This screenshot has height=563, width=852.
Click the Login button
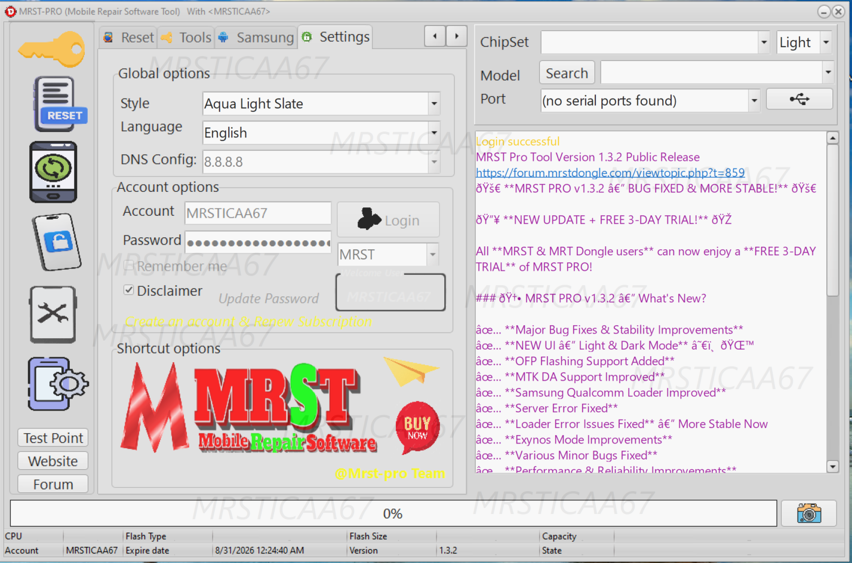tap(389, 220)
